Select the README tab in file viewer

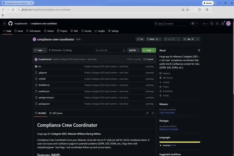[41, 113]
